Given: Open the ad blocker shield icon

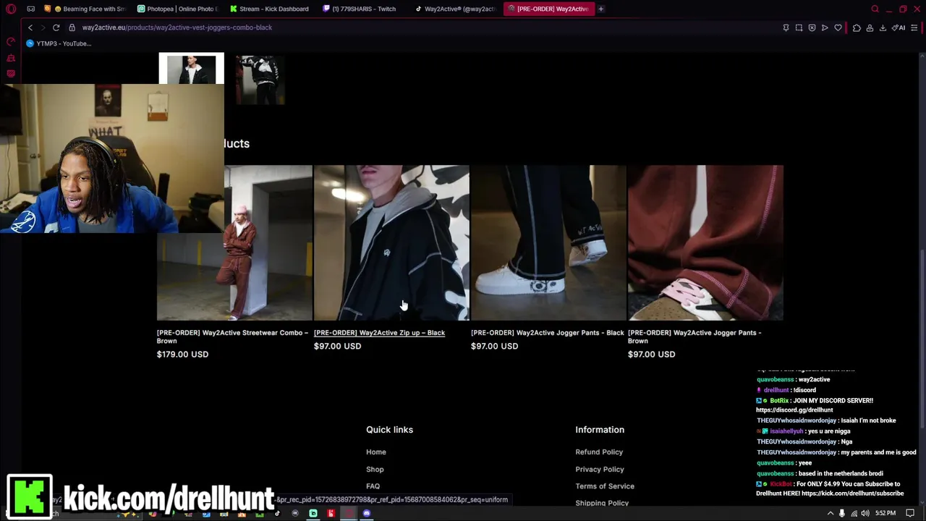Looking at the screenshot, I should (812, 27).
